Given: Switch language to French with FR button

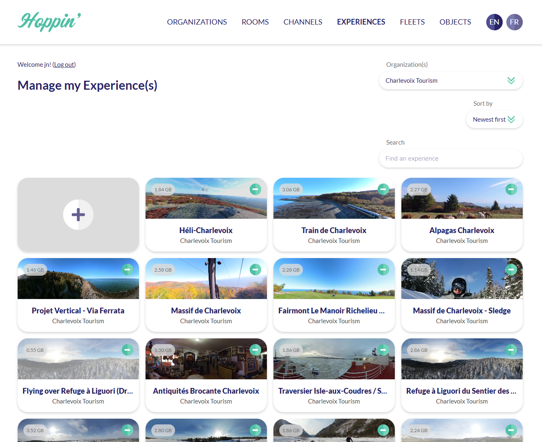Looking at the screenshot, I should 515,22.
